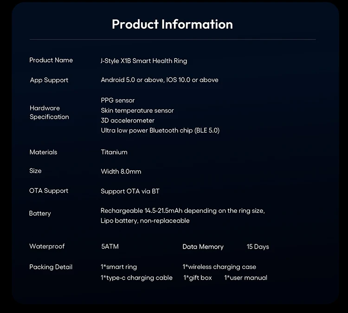
Task: Select the Titanium materials value
Action: pyautogui.click(x=114, y=152)
